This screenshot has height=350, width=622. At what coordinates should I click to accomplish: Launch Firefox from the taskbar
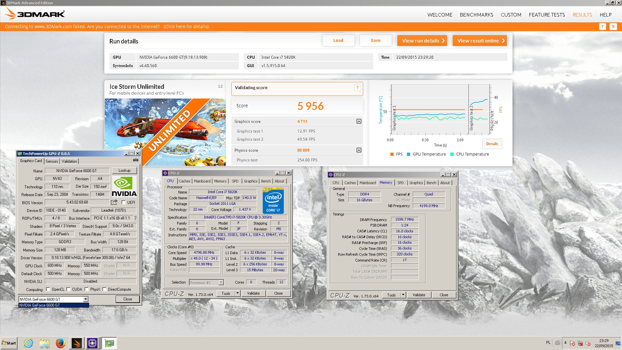60,343
